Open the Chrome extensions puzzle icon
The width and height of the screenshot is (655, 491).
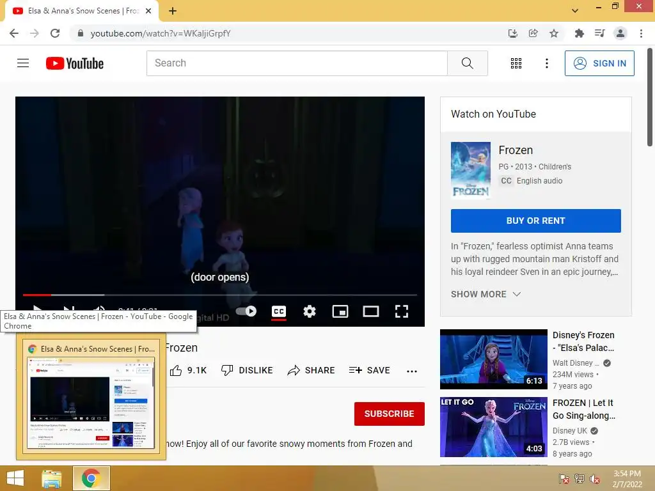[579, 33]
